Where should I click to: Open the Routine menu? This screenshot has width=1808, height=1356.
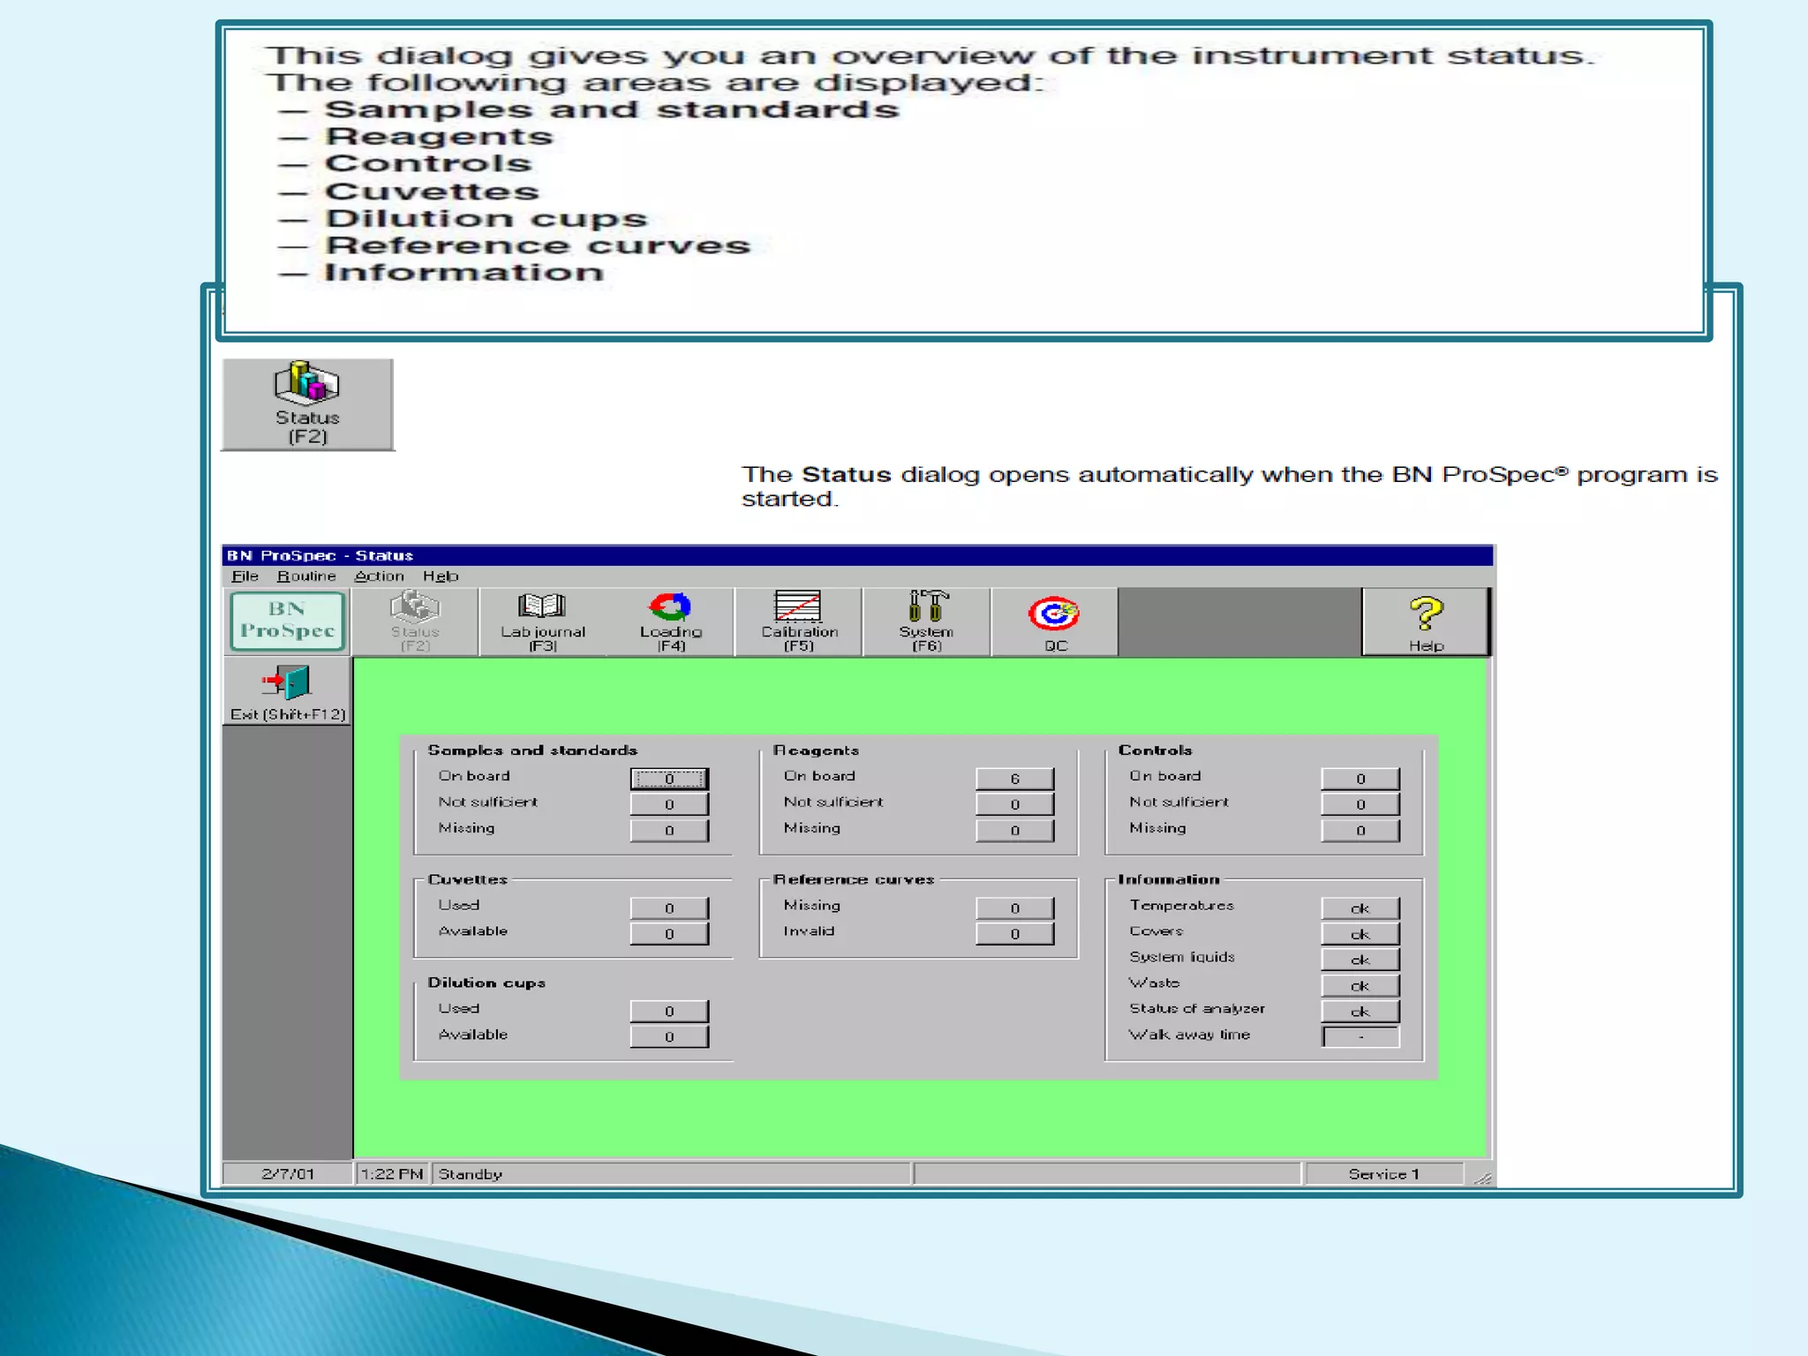(x=306, y=576)
